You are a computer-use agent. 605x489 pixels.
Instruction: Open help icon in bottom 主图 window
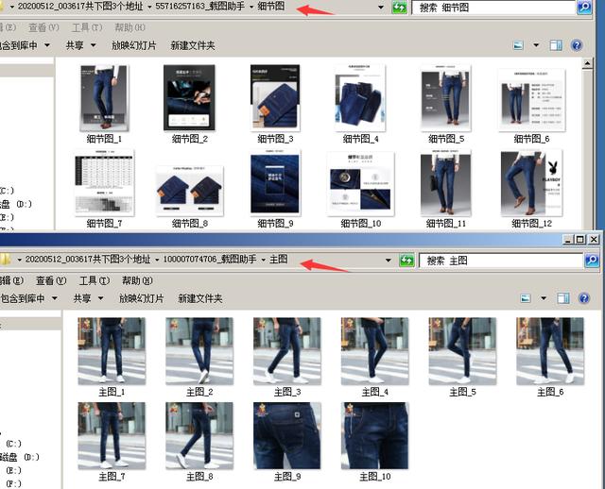[584, 298]
